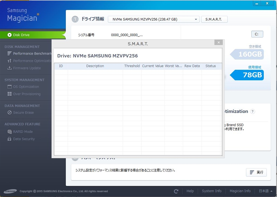Image resolution: width=277 pixels, height=197 pixels.
Task: Select Disk Drive in the sidebar
Action: click(33, 35)
